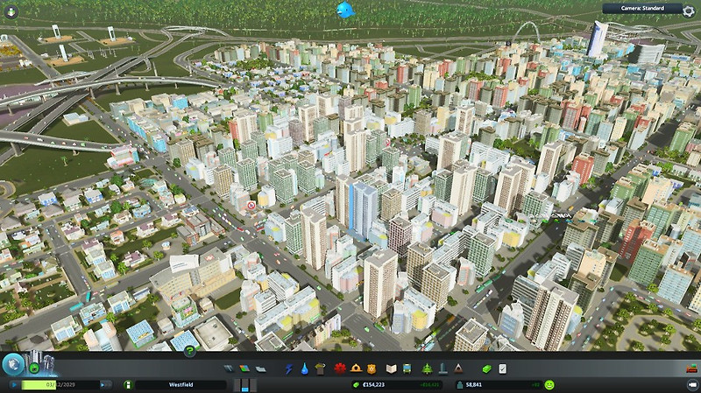
Task: Open the Milestones skyline panel
Action: [x=41, y=362]
